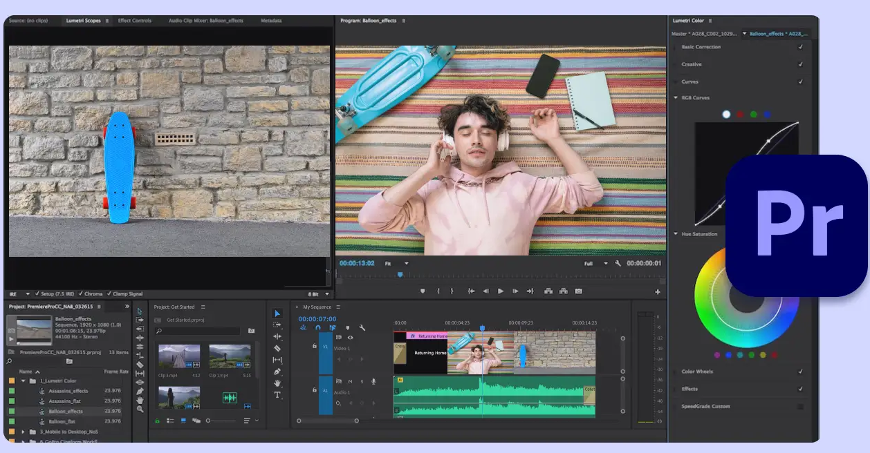Screen dimensions: 870x453
Task: Toggle Basic Correction checkbox
Action: pyautogui.click(x=800, y=47)
